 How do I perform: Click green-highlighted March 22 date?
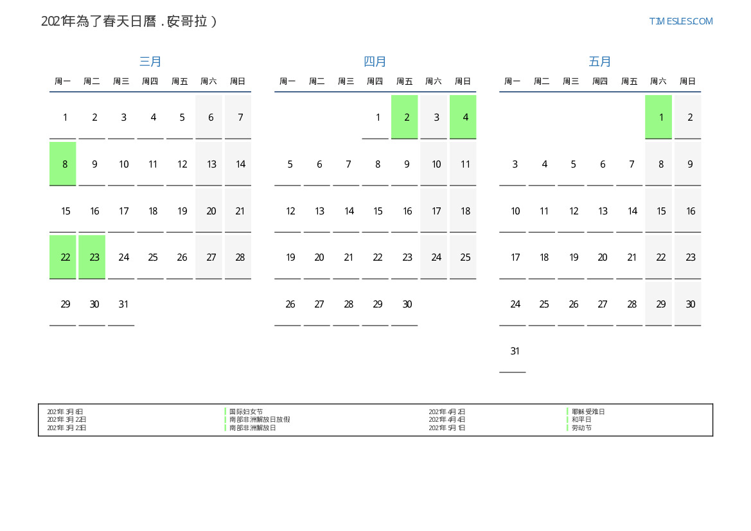pyautogui.click(x=63, y=257)
